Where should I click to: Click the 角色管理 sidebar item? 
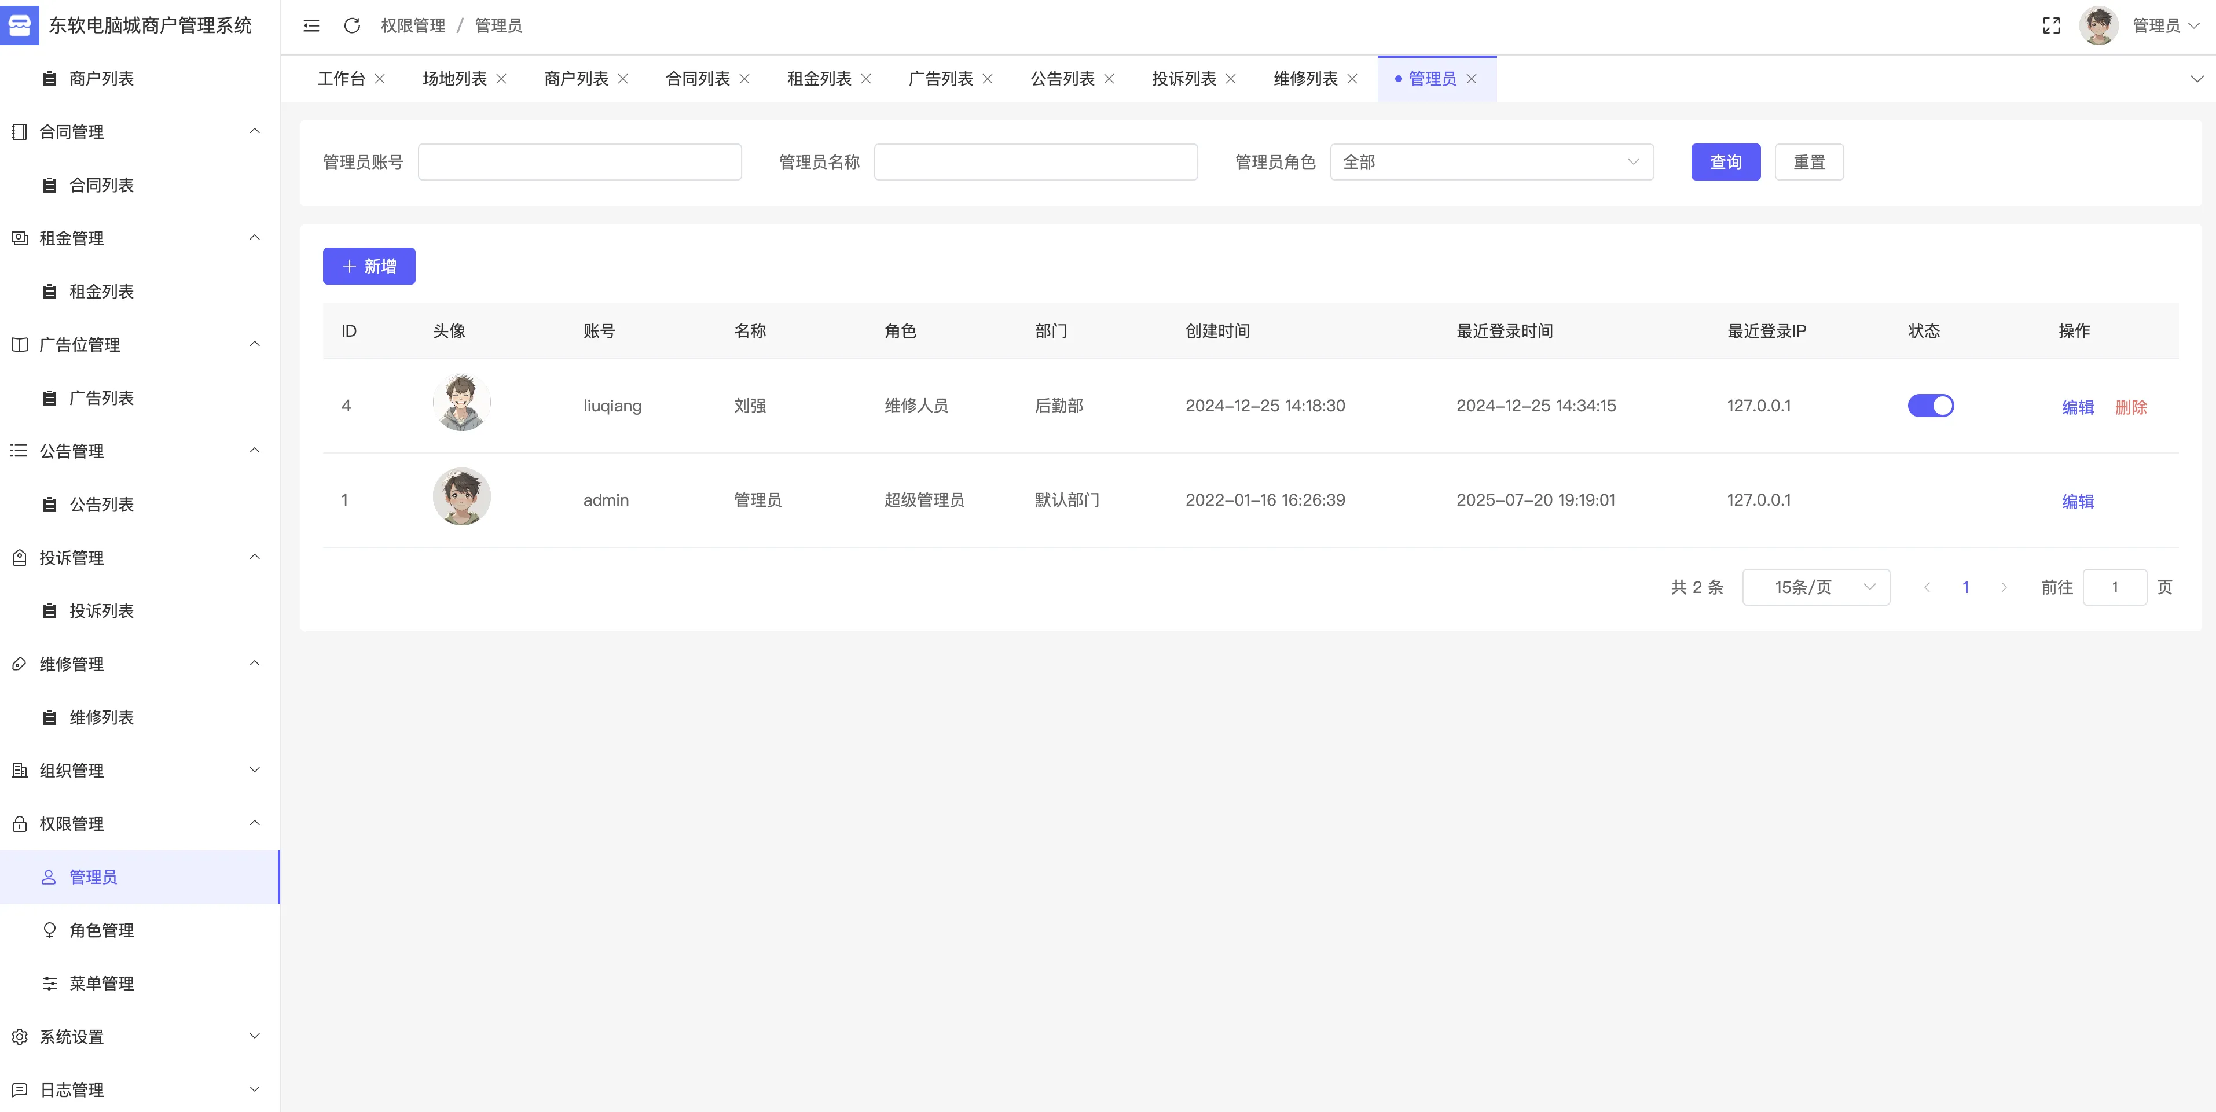pyautogui.click(x=101, y=930)
